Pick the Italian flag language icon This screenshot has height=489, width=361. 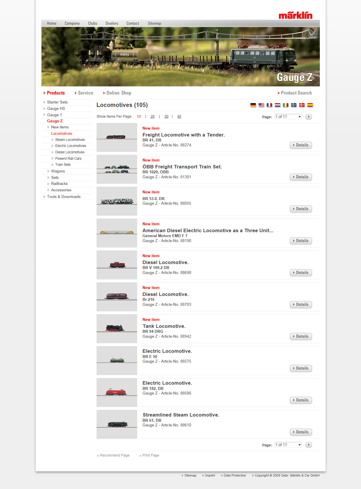point(286,105)
